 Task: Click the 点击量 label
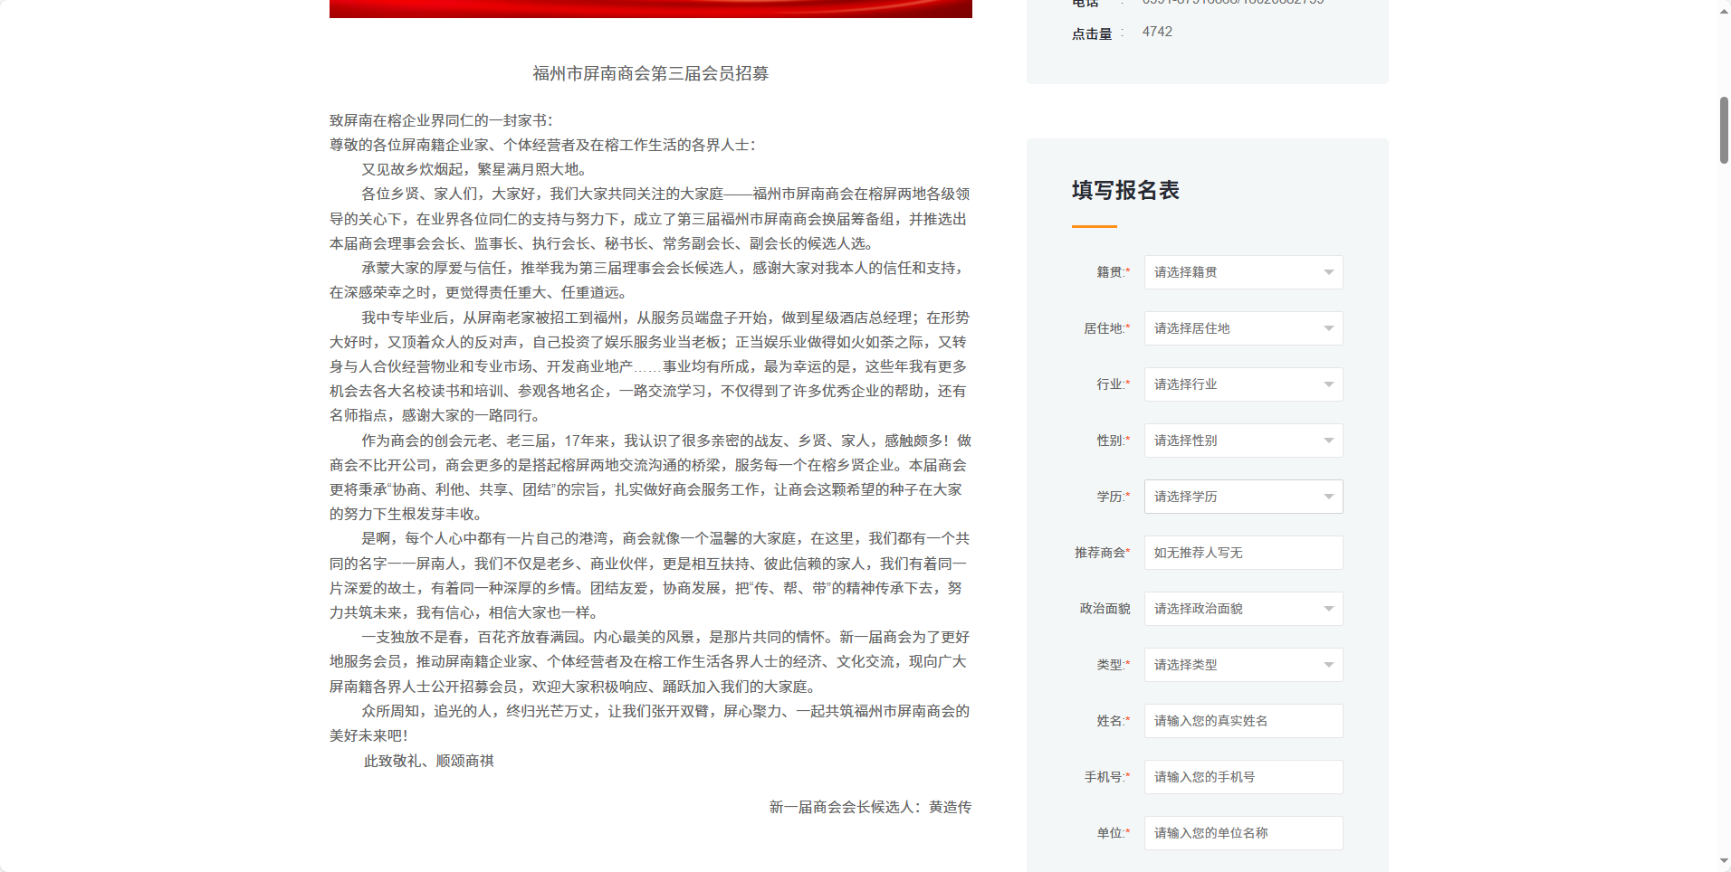click(1092, 33)
